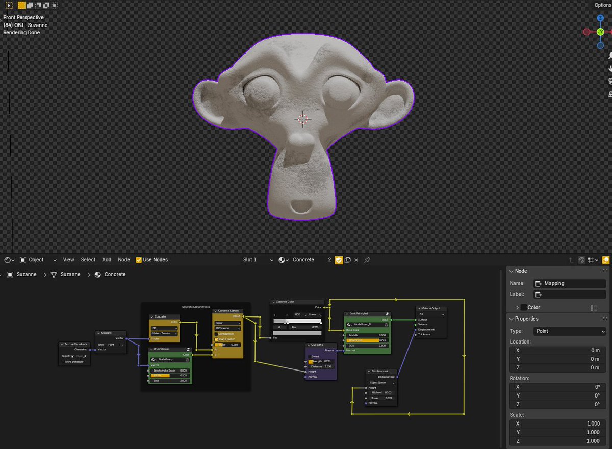
Task: Open the Select menu in node editor
Action: pyautogui.click(x=88, y=260)
